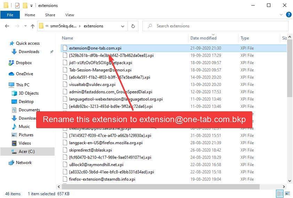Screen dimensions: 293x198
Task: Select 3D Objects folder in sidebar
Action: pyautogui.click(x=29, y=93)
